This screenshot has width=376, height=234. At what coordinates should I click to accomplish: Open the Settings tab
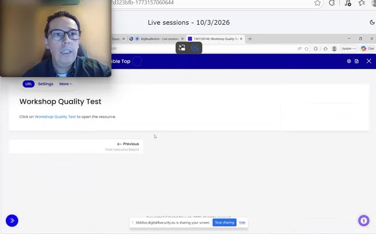coord(45,84)
